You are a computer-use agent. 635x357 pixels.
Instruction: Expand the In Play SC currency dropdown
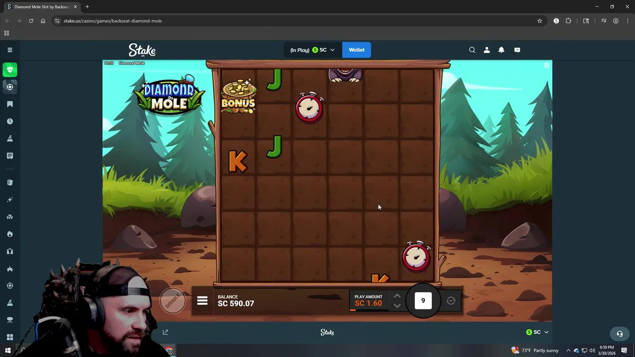tap(313, 50)
